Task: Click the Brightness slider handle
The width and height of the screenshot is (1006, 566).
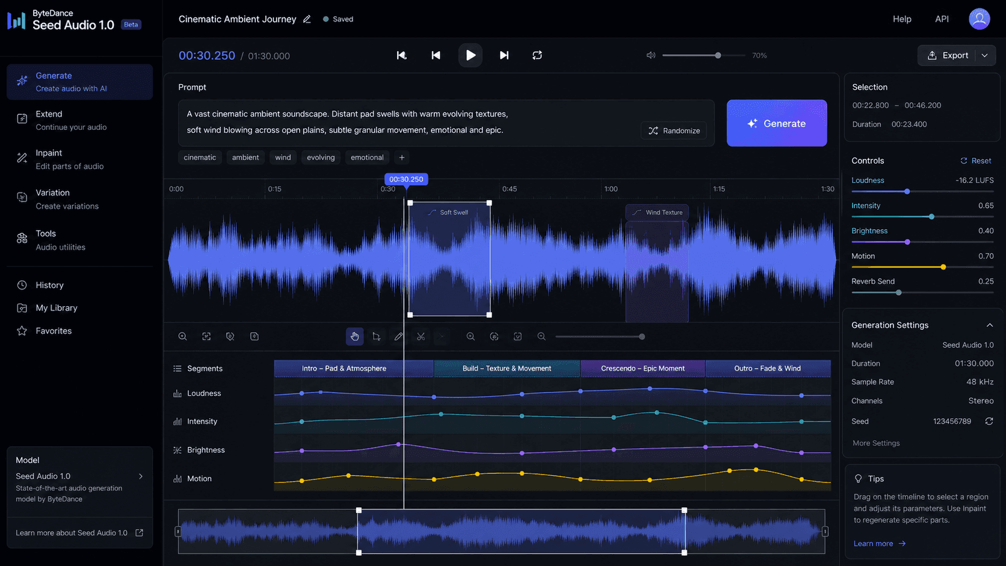Action: click(x=907, y=242)
